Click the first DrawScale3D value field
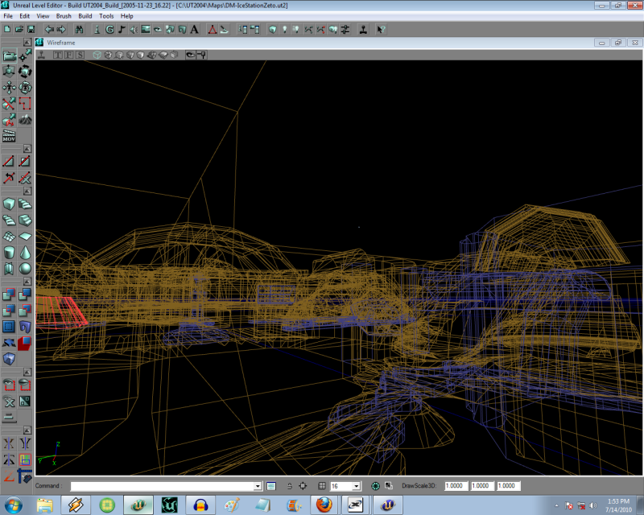 coord(456,486)
